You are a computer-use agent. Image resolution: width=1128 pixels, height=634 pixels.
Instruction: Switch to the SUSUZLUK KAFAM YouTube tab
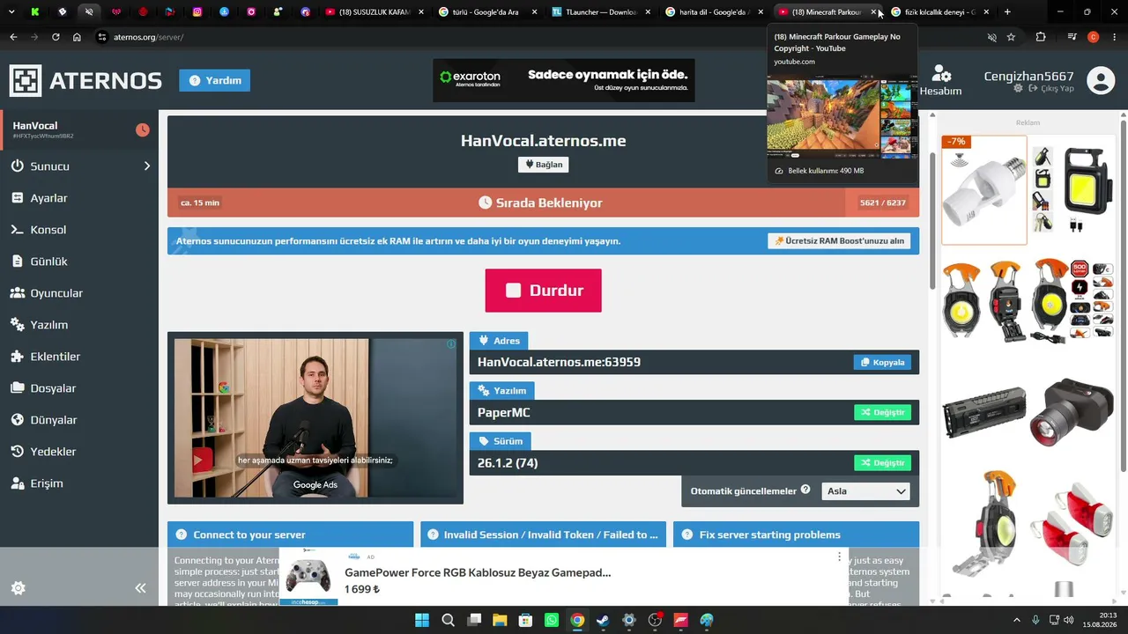[x=374, y=12]
